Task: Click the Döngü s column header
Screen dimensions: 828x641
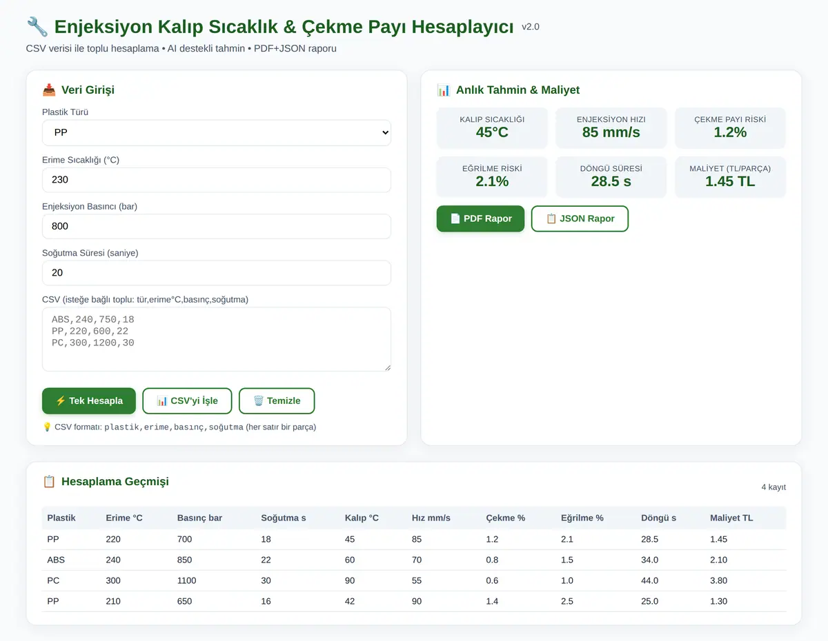Action: tap(658, 518)
